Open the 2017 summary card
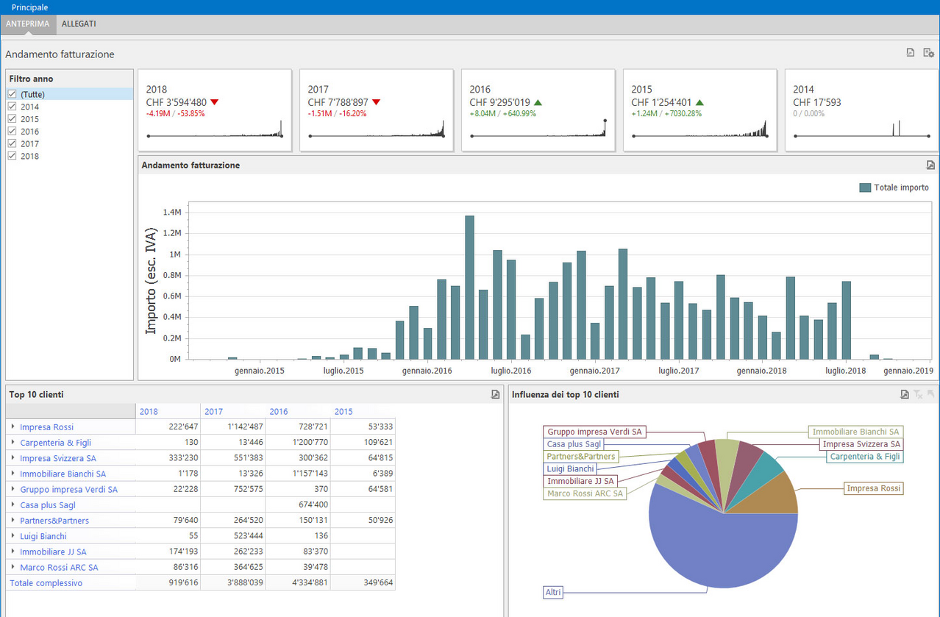The width and height of the screenshot is (940, 617). point(377,110)
